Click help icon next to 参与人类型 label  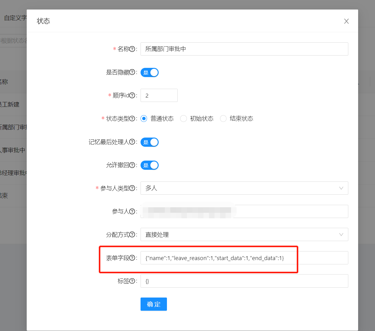[132, 188]
